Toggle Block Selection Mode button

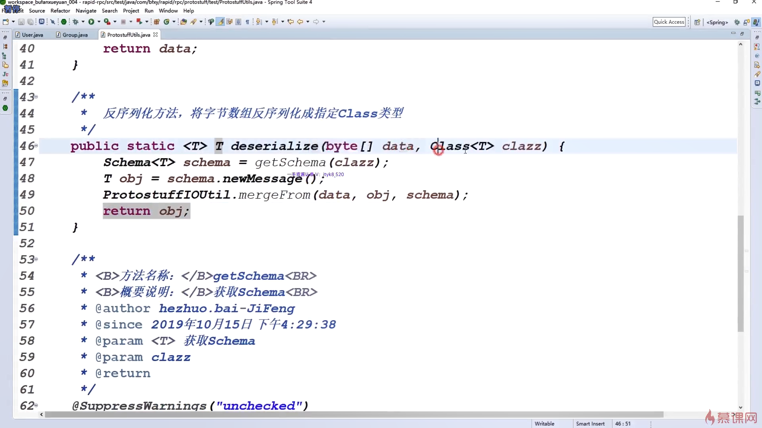point(238,22)
